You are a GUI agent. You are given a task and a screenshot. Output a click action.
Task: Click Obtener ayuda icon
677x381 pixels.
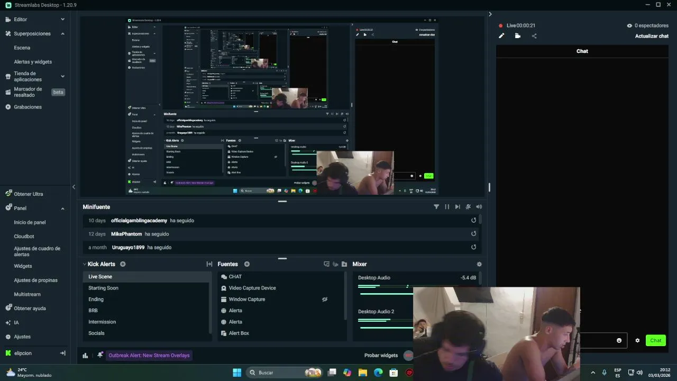coord(8,308)
